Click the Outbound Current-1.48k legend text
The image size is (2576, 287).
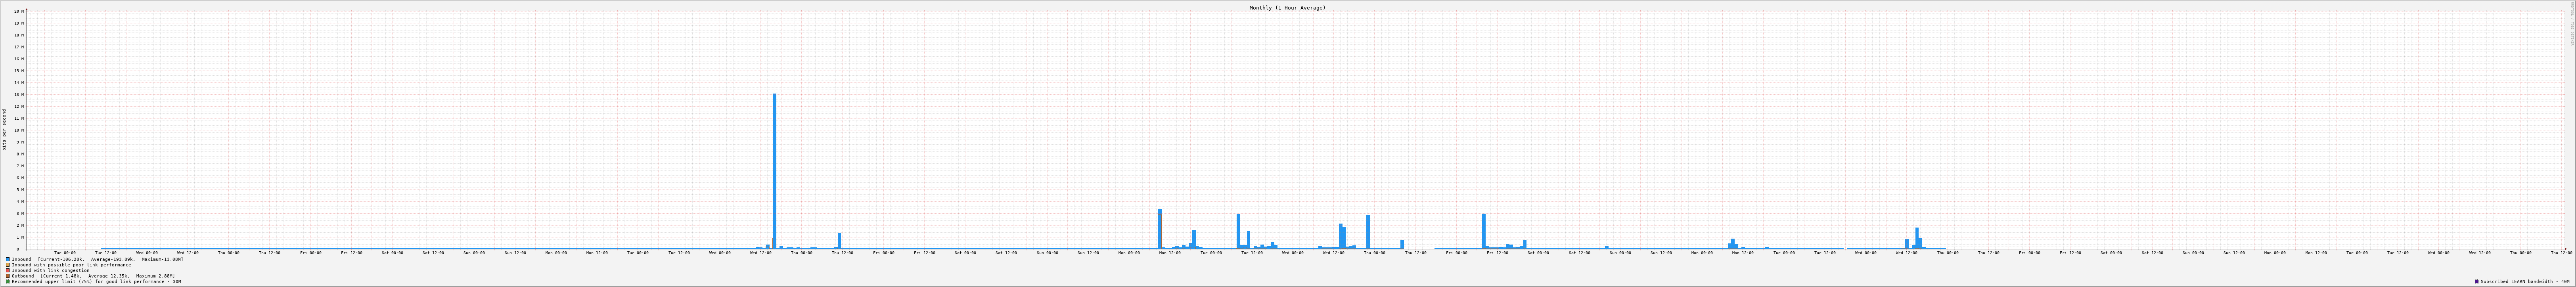pyautogui.click(x=93, y=276)
